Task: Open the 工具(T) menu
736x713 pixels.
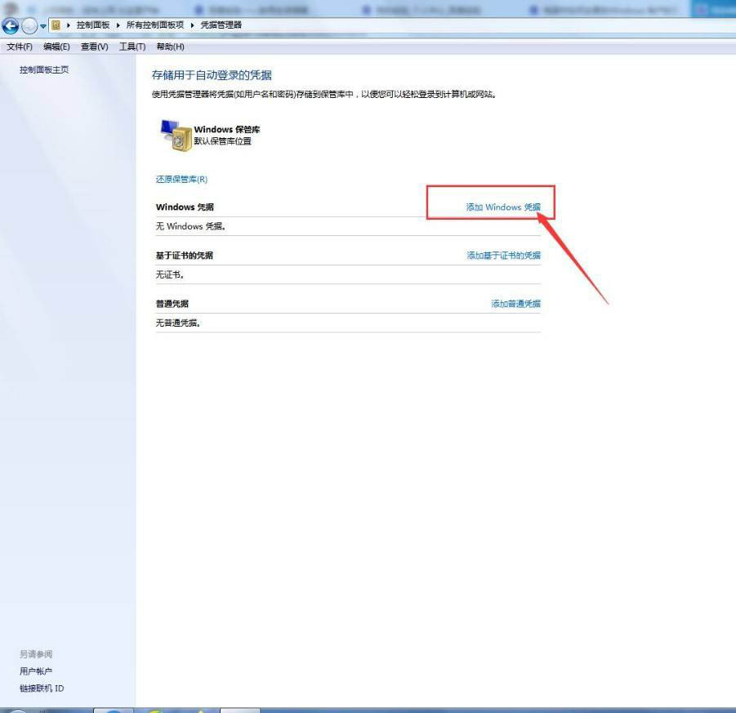Action: (x=132, y=47)
